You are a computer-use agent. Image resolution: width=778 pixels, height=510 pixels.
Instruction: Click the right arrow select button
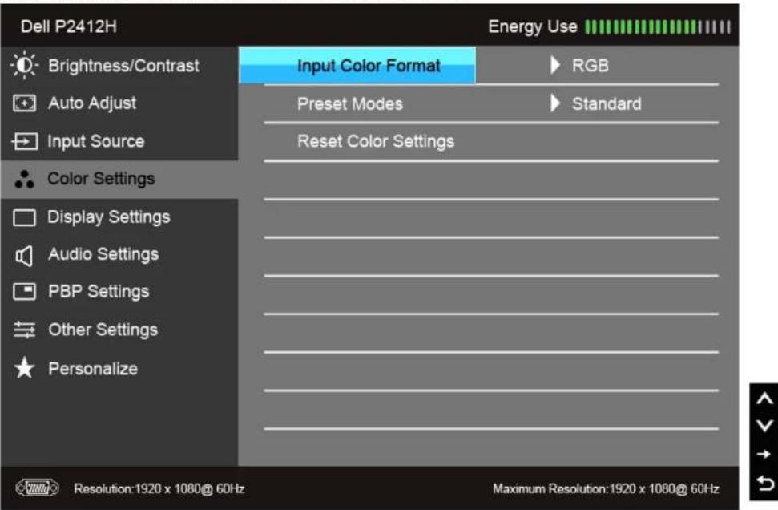coord(764,454)
